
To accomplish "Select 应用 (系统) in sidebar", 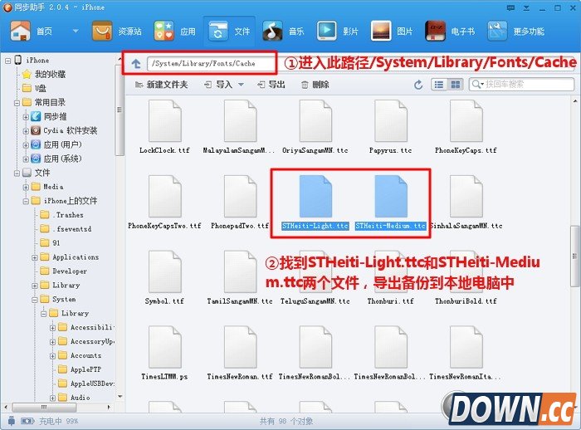I will point(56,159).
